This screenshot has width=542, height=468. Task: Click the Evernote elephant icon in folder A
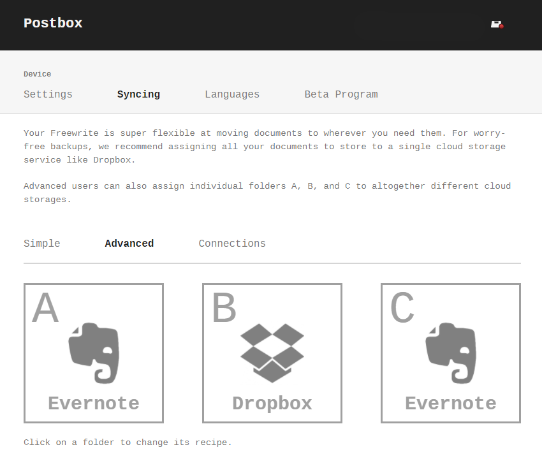click(x=94, y=353)
